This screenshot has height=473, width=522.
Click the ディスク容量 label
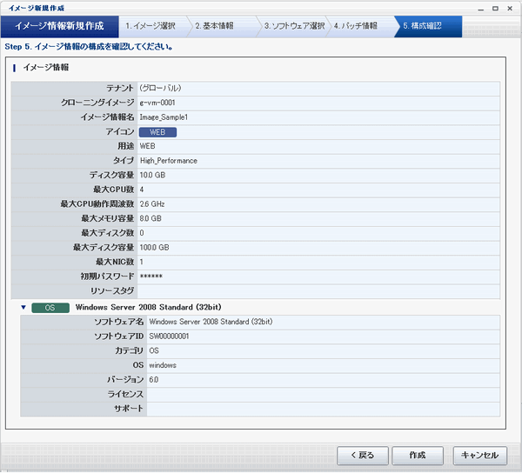pos(112,176)
